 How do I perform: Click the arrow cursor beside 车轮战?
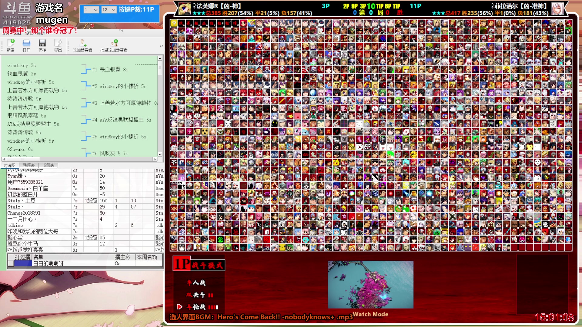point(179,307)
